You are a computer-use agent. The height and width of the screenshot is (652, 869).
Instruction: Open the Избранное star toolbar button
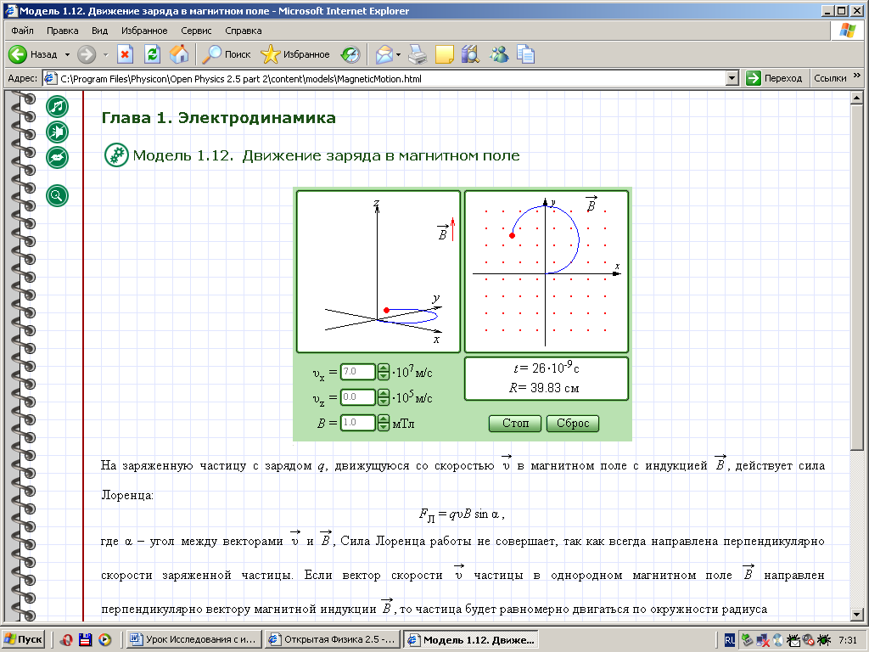coord(294,54)
